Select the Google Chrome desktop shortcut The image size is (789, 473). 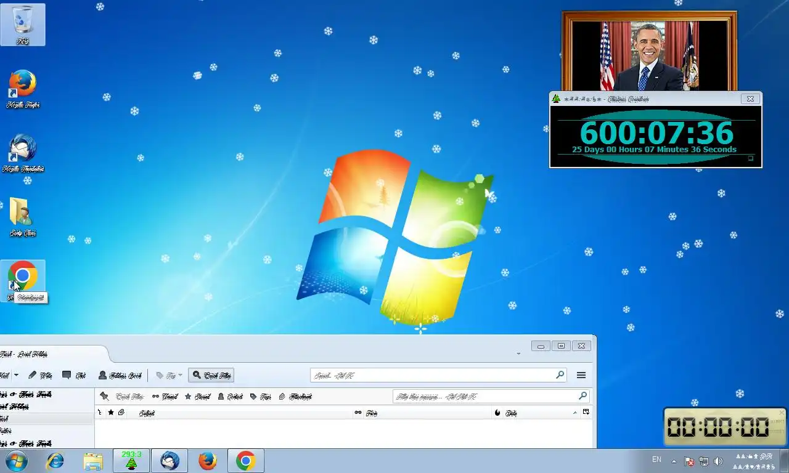[x=23, y=280]
